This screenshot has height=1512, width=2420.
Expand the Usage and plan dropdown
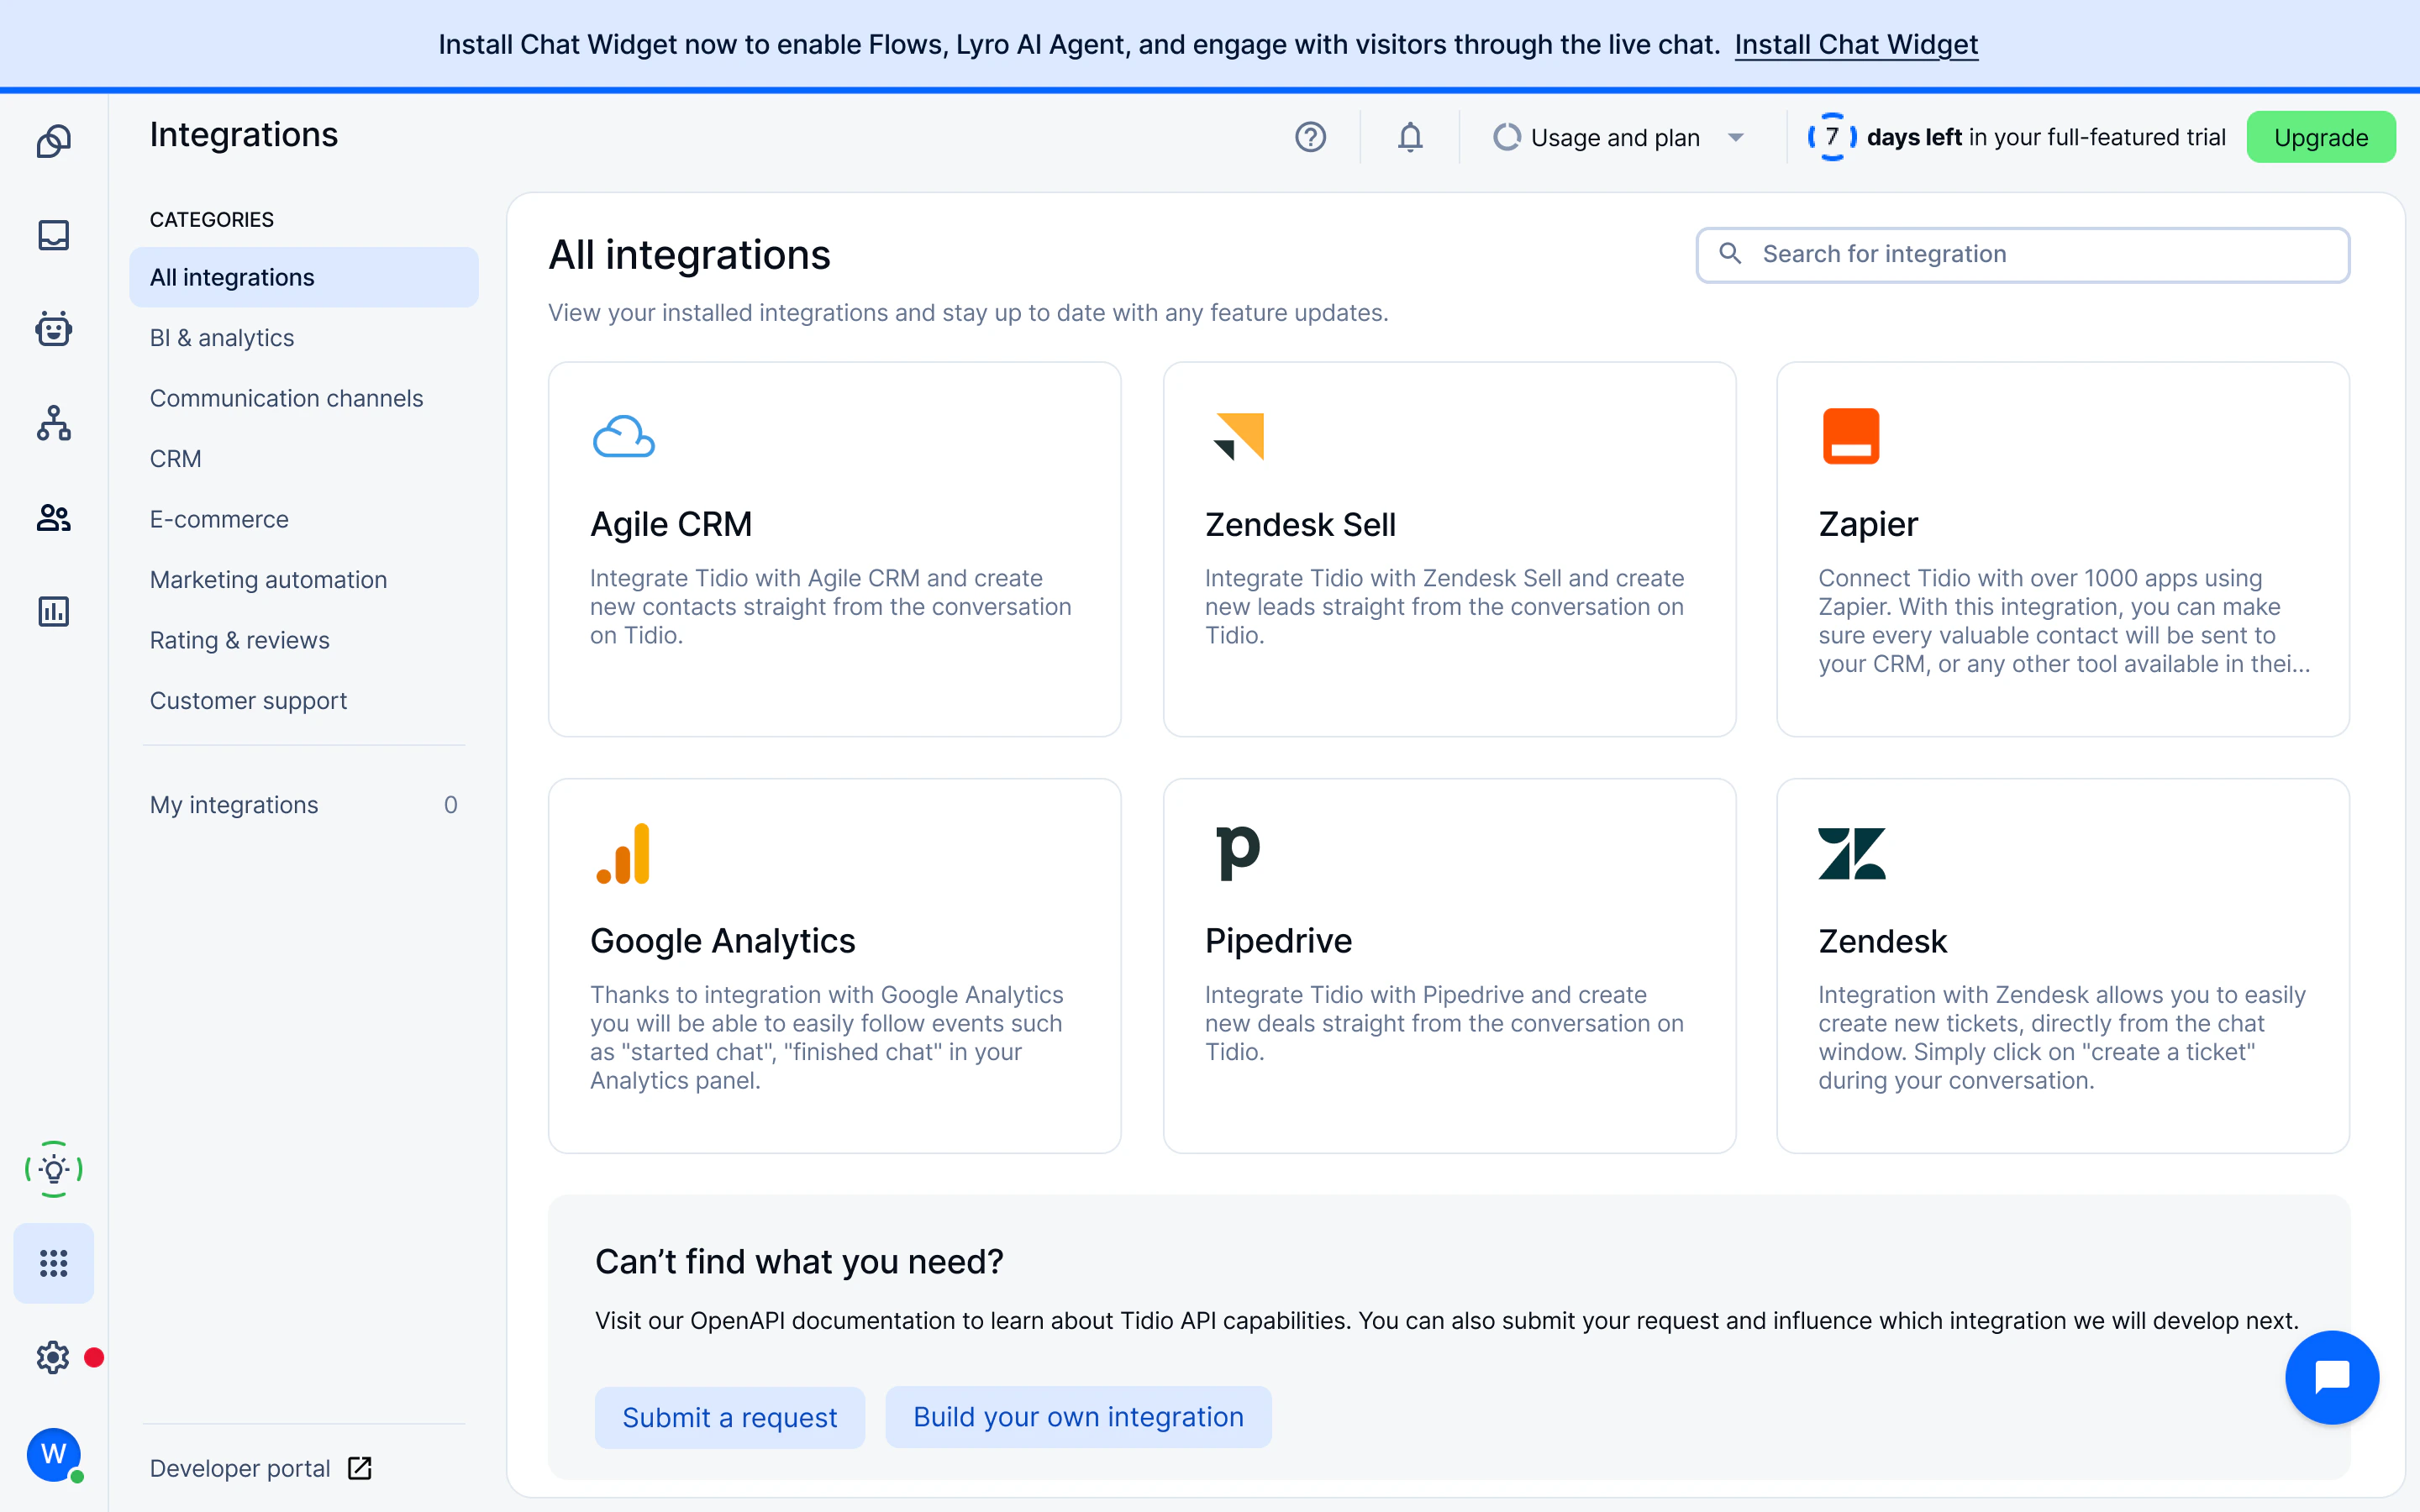click(x=1619, y=137)
